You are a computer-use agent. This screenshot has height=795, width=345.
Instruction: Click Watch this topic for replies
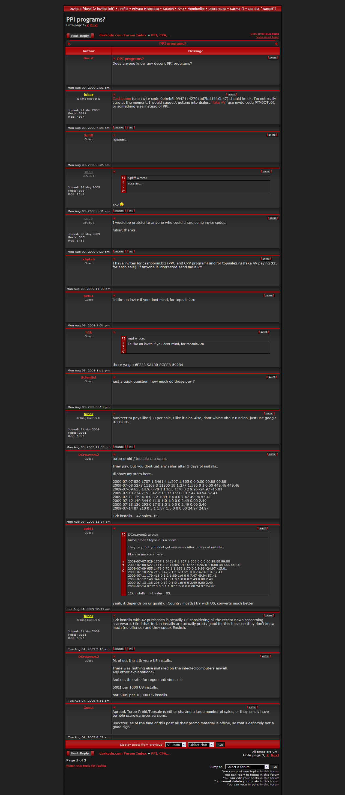(86, 766)
